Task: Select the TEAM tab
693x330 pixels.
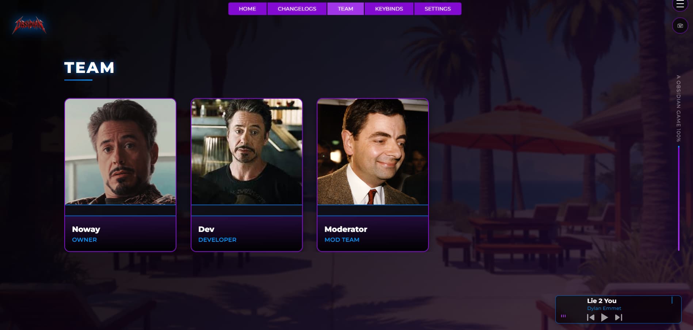Action: [x=345, y=9]
